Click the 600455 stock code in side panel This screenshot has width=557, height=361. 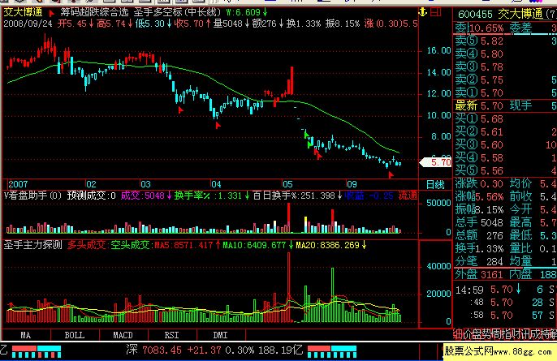point(475,15)
